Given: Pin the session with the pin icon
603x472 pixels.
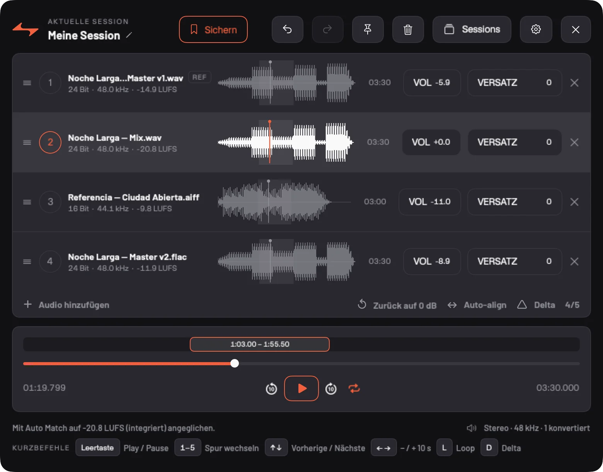Looking at the screenshot, I should click(x=368, y=29).
